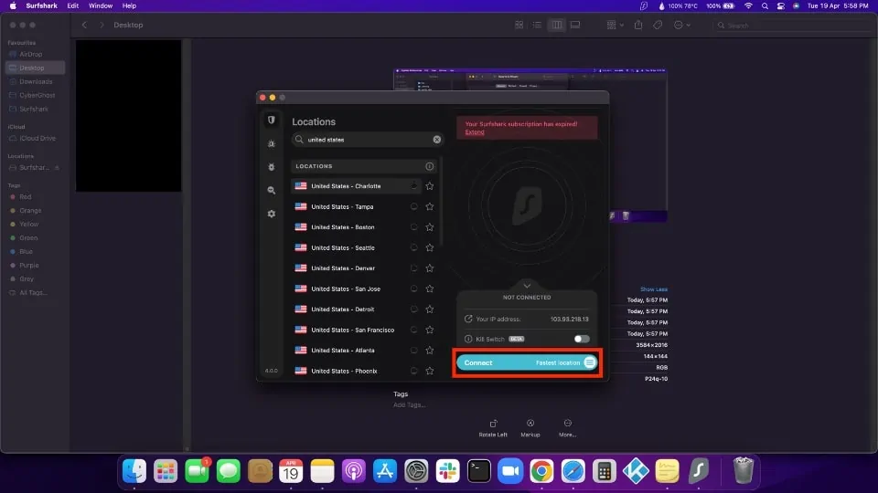Click the Kill Switch info icon
The height and width of the screenshot is (493, 878).
[468, 340]
